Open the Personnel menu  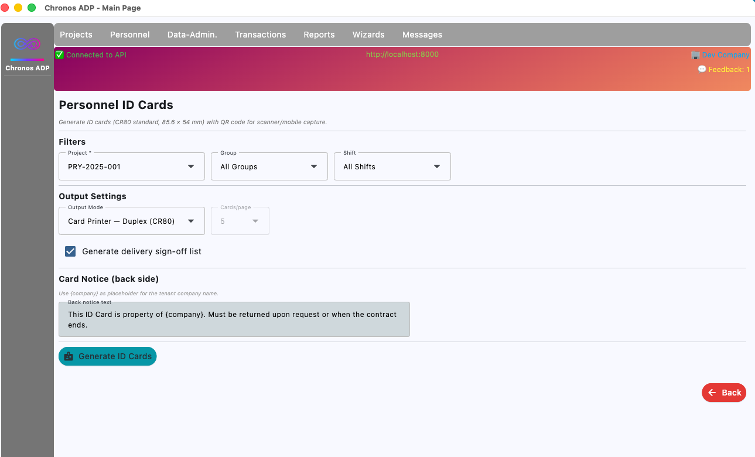130,35
